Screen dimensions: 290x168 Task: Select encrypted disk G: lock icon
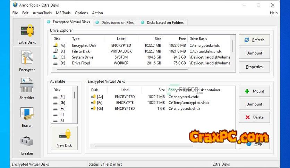point(93,108)
